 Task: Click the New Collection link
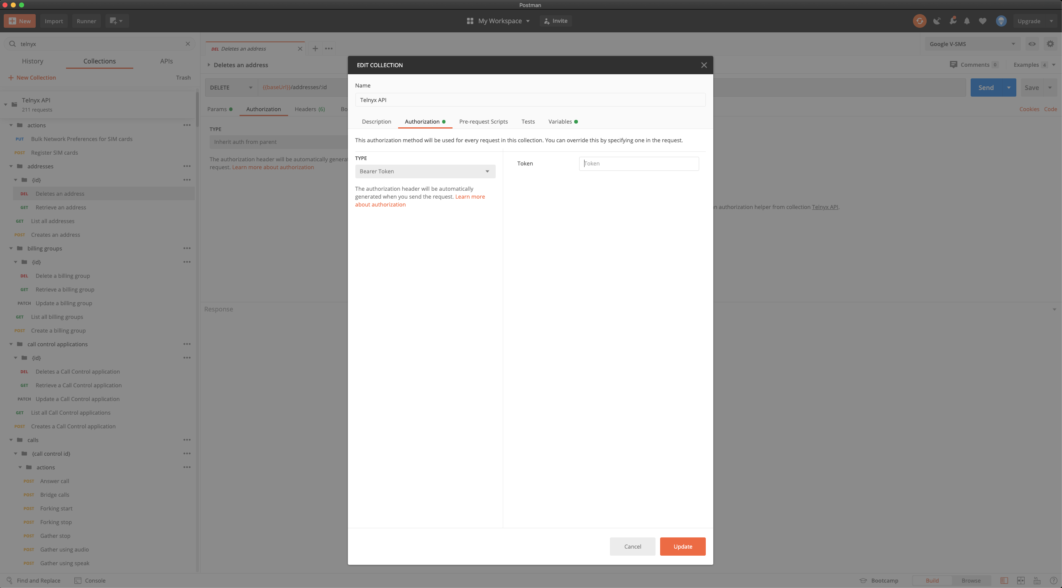pyautogui.click(x=32, y=78)
